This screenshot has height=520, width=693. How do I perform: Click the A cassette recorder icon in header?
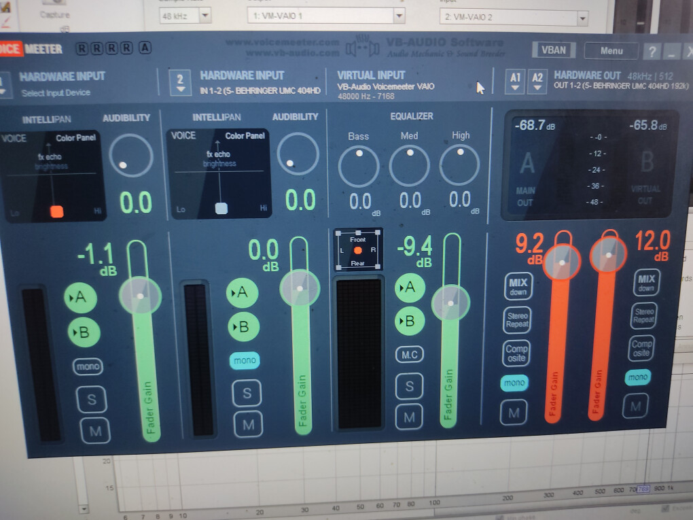pyautogui.click(x=145, y=48)
